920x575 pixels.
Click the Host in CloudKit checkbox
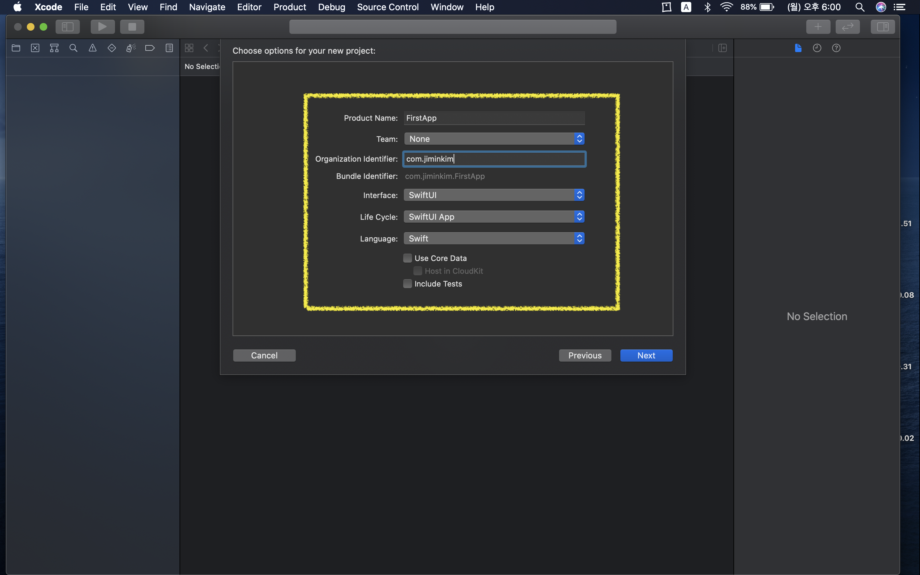[x=418, y=271]
